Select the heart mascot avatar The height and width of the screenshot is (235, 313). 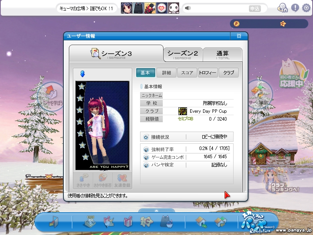tap(162, 8)
